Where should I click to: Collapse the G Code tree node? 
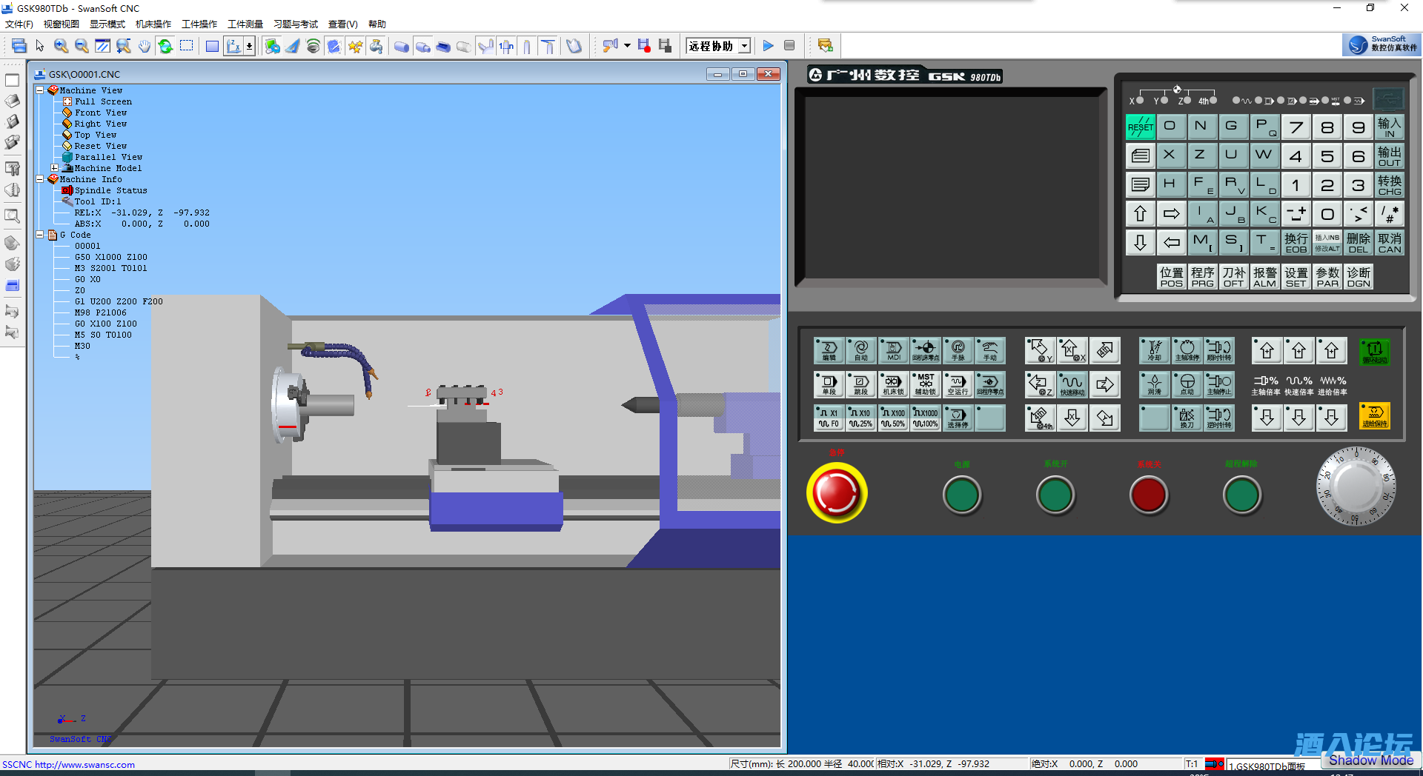(x=40, y=235)
